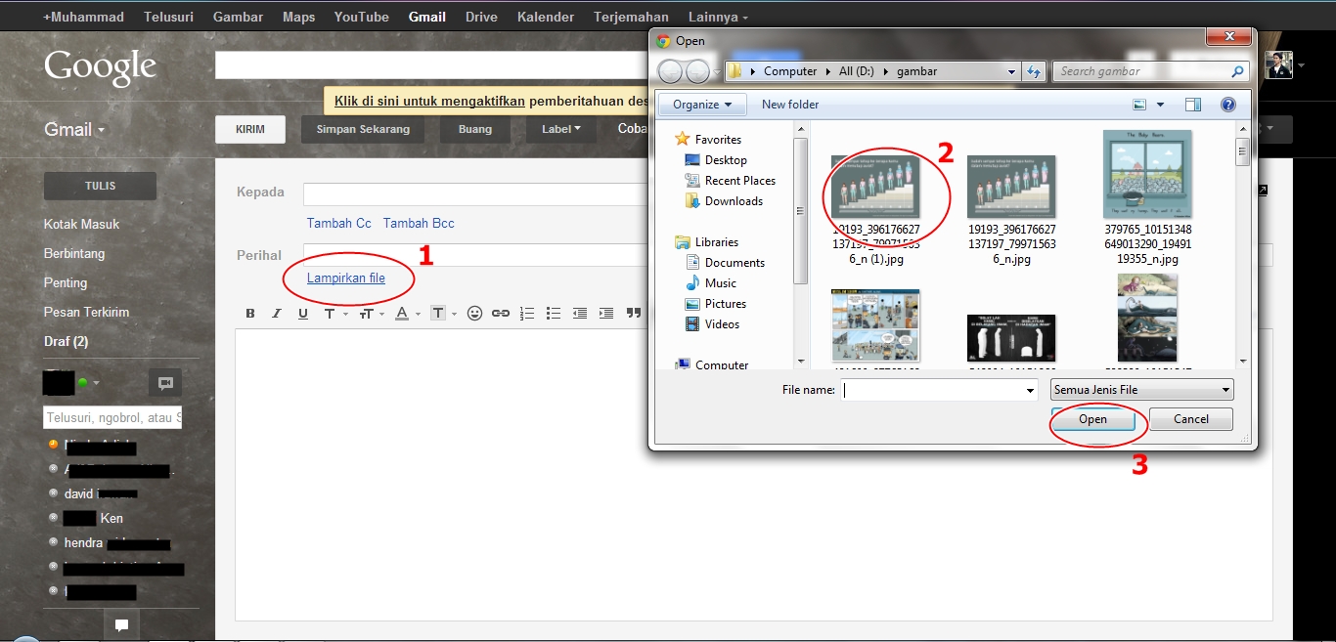Switch to Drive in the top menu
The height and width of the screenshot is (642, 1336).
coord(481,16)
